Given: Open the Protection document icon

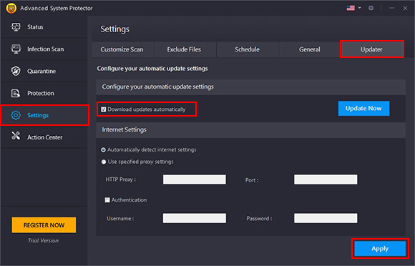Looking at the screenshot, I should [x=16, y=93].
